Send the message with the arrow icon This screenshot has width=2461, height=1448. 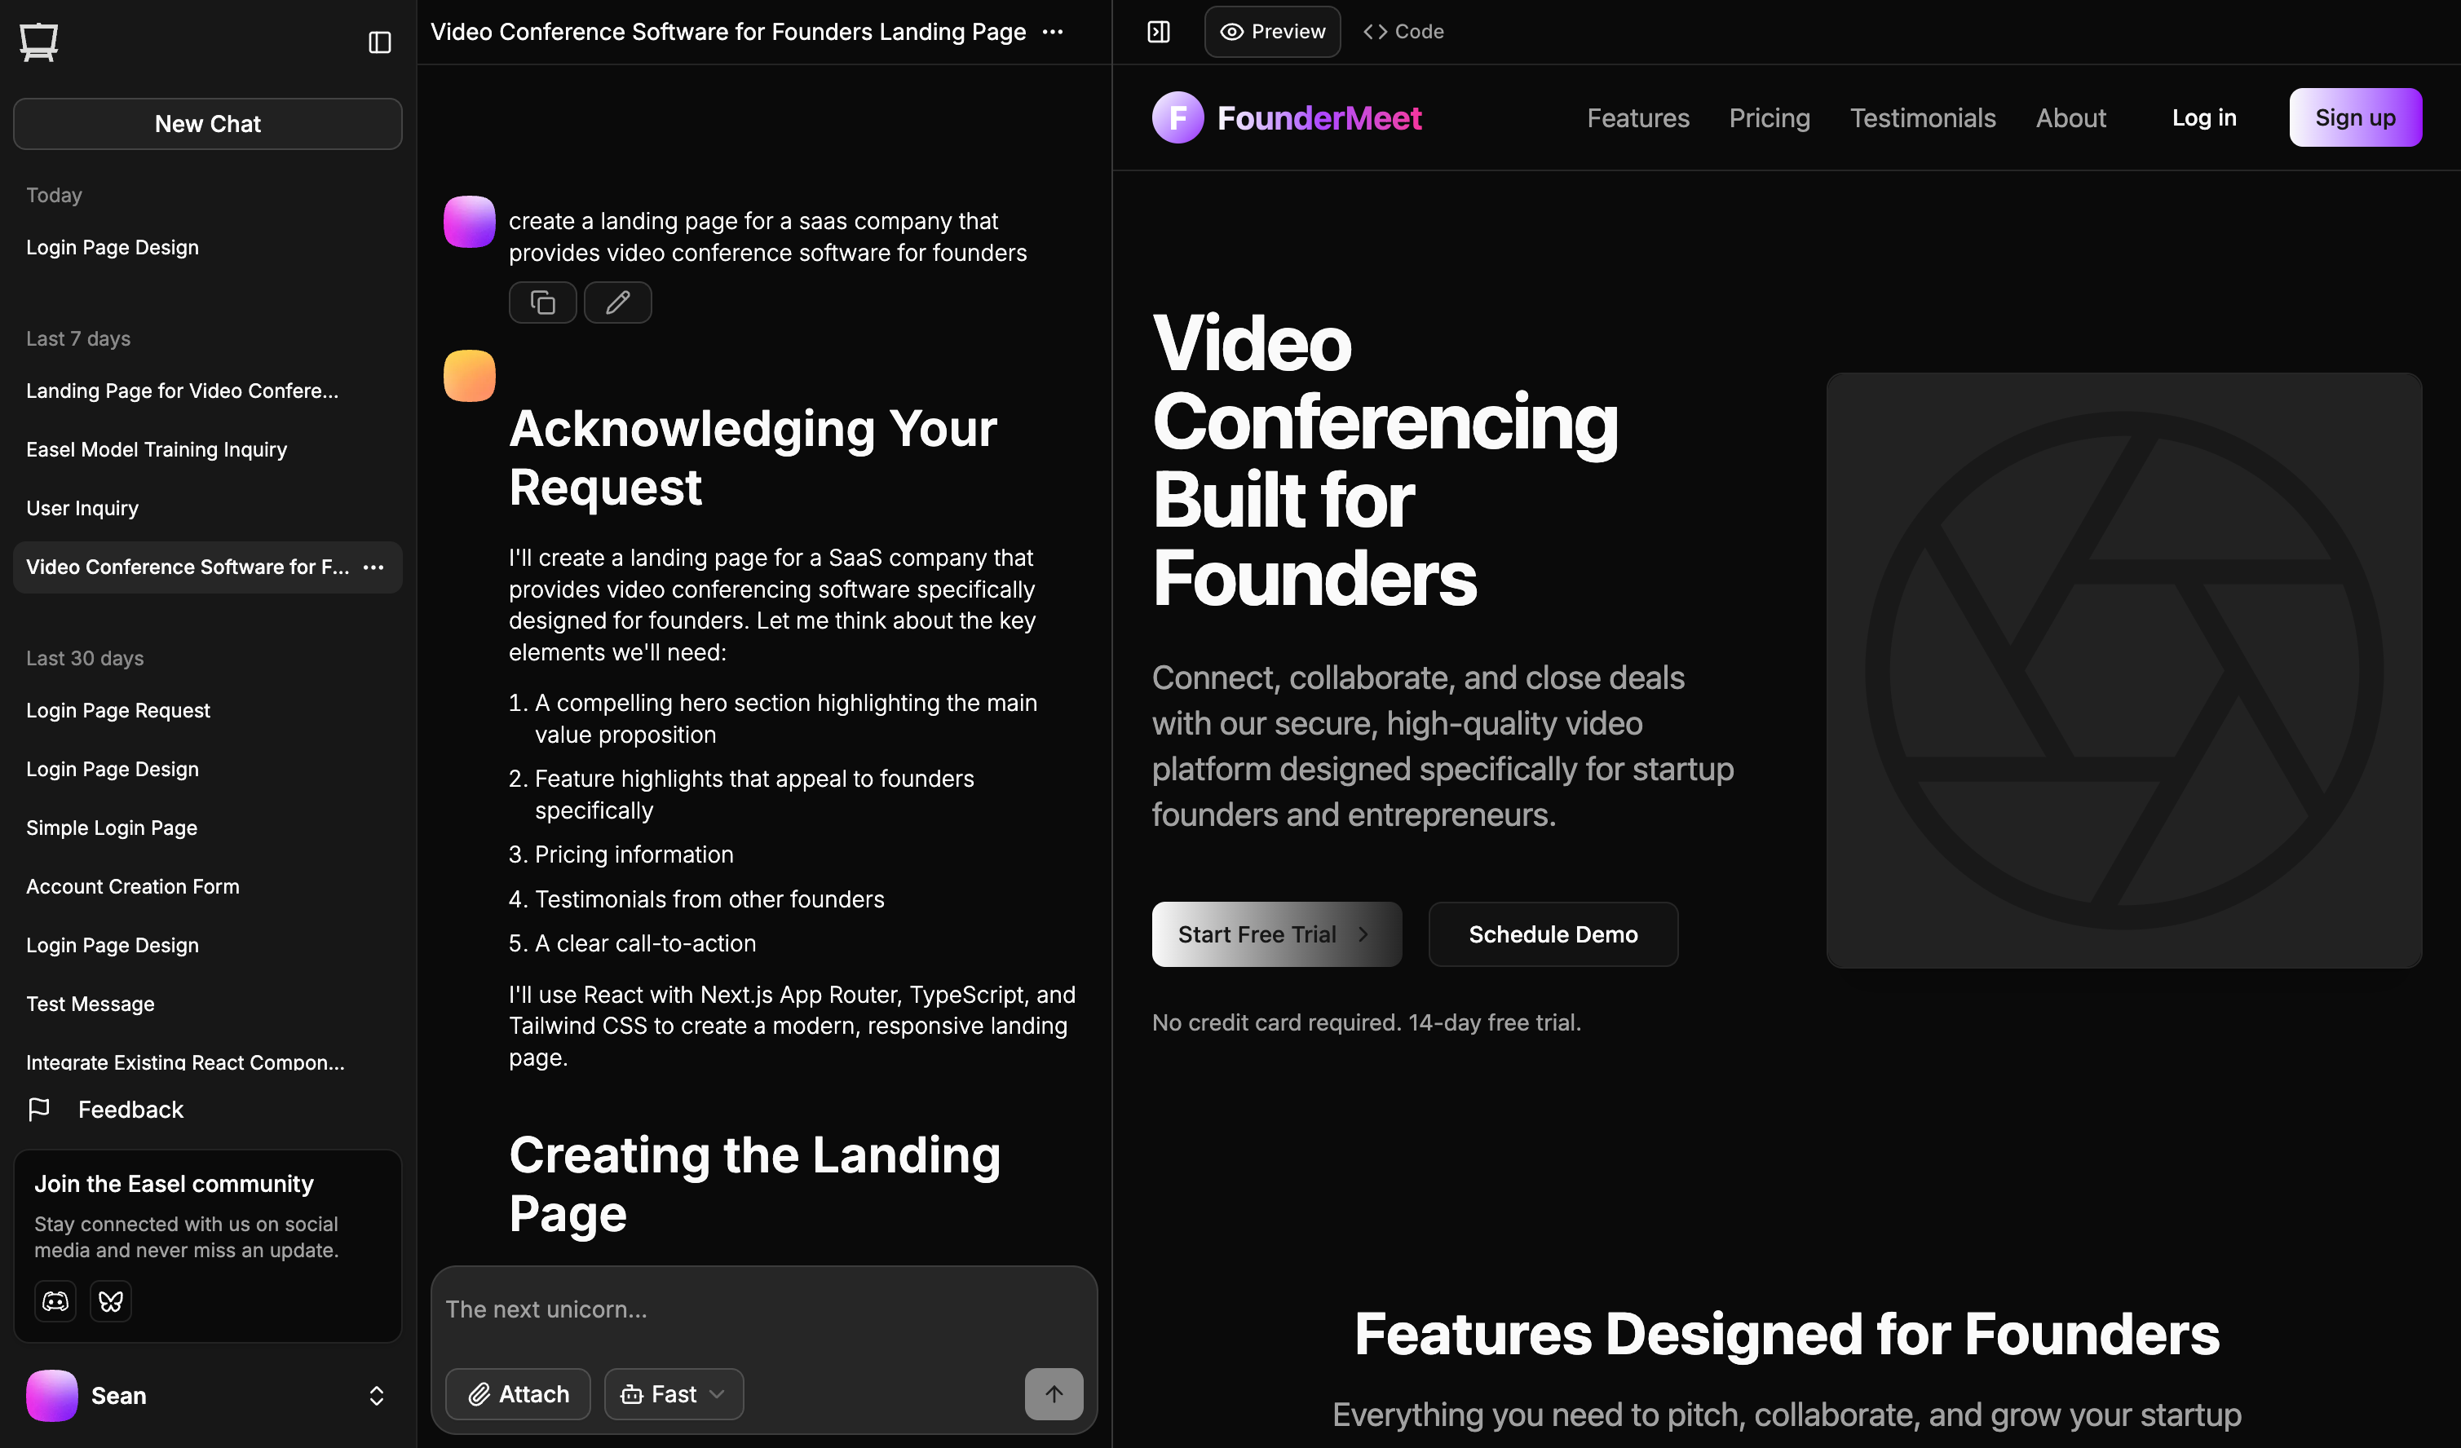pyautogui.click(x=1054, y=1394)
